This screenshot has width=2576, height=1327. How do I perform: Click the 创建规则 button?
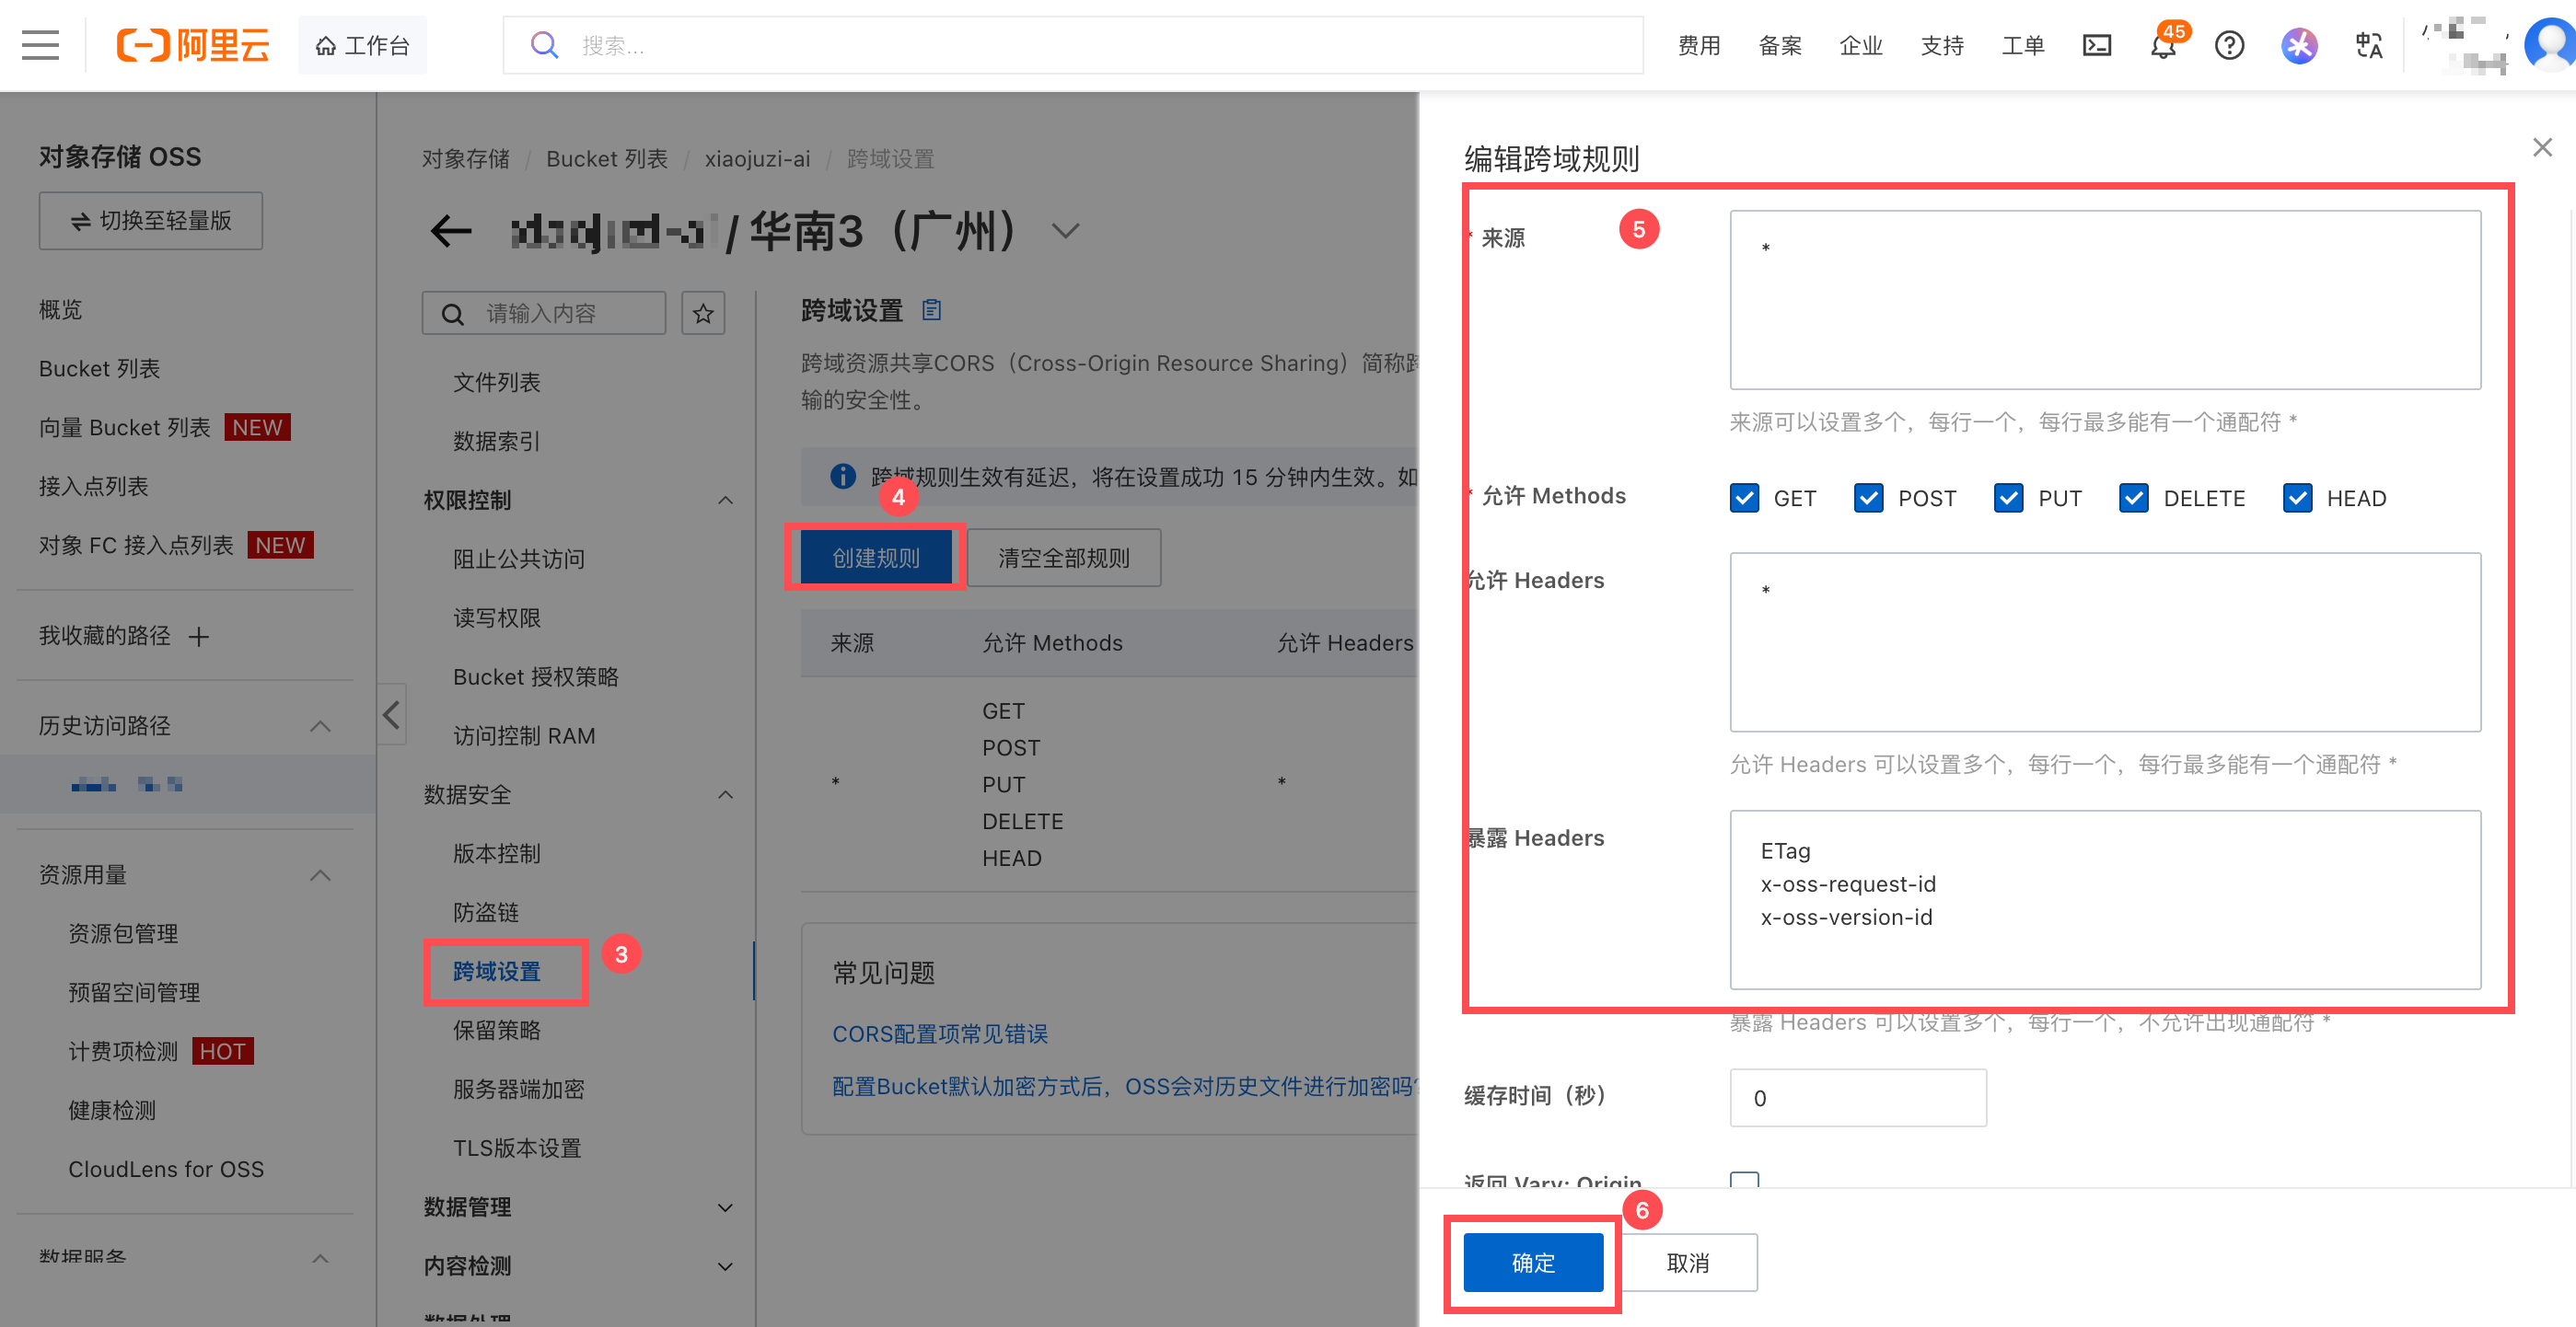[876, 558]
